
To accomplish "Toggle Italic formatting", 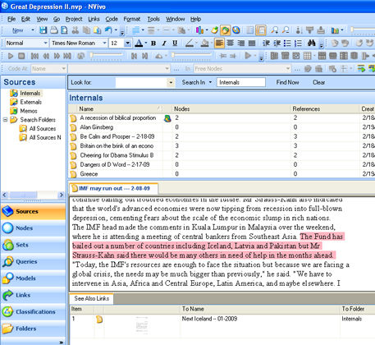I will coord(164,43).
